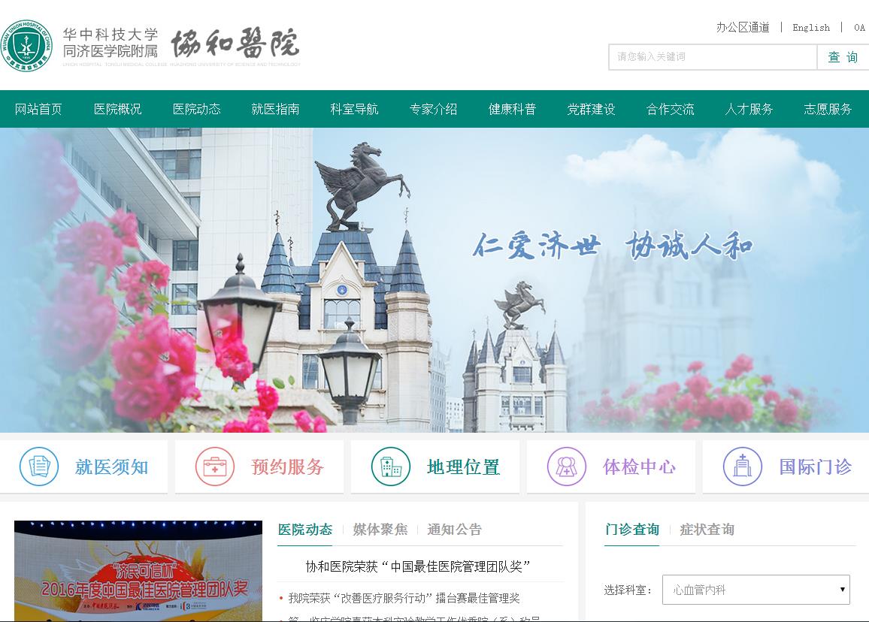
Task: Click the 协和医院 calligraphy title
Action: pyautogui.click(x=235, y=44)
